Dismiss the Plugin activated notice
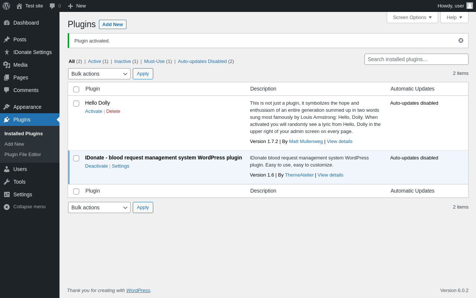476x298 pixels. pos(461,41)
